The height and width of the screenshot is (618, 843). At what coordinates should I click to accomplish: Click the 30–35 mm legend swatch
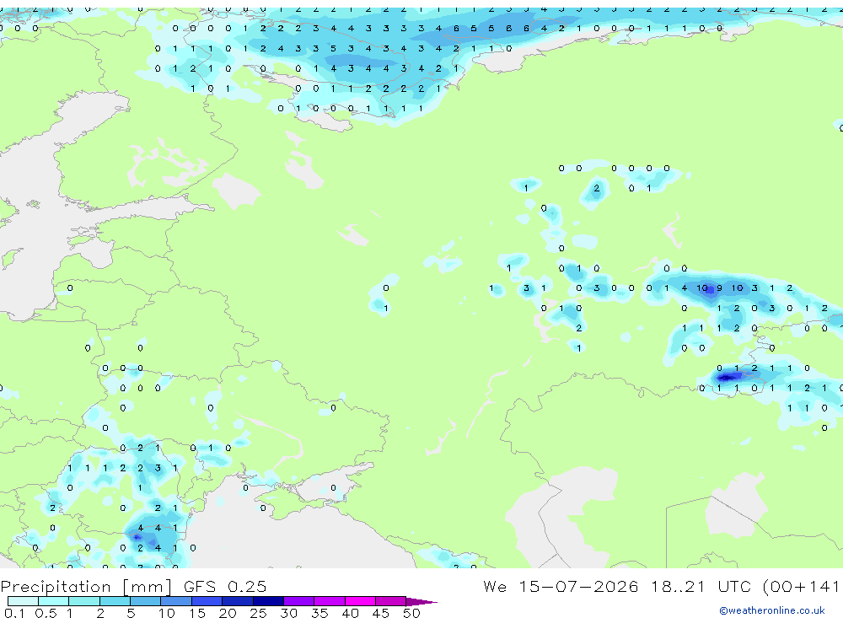point(298,601)
